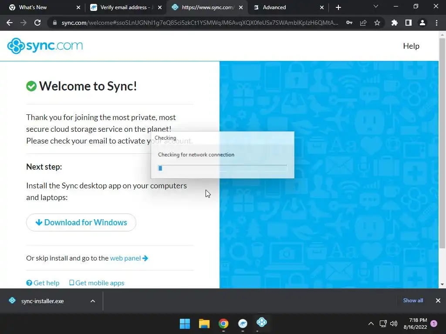Viewport: 446px width, 334px height.
Task: Open the Extensions puzzle icon
Action: (395, 23)
